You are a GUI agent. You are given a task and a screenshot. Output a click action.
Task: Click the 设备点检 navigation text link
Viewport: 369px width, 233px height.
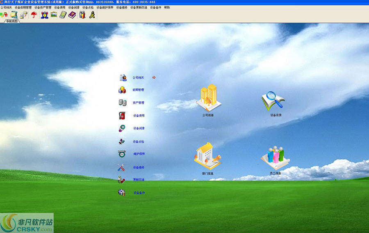tap(139, 142)
